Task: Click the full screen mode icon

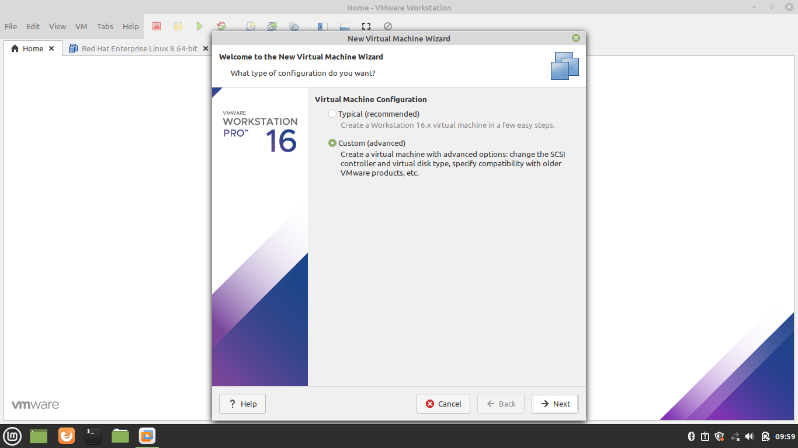Action: (366, 26)
